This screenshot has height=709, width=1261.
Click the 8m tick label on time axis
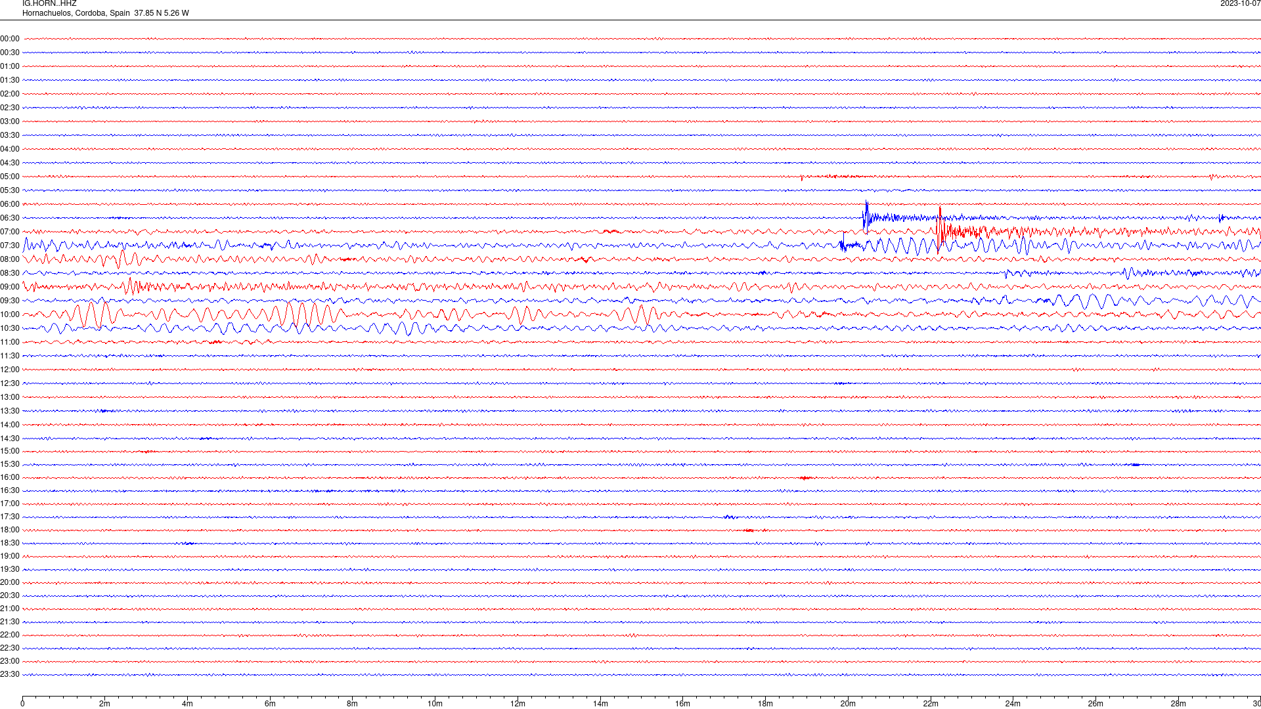tap(352, 704)
